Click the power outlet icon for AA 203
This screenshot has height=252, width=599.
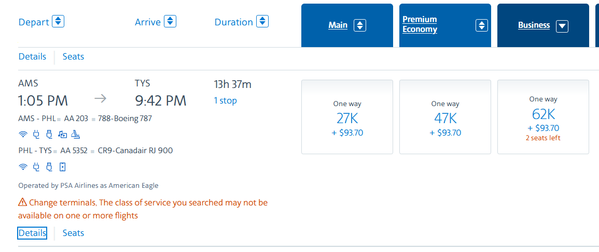point(37,134)
